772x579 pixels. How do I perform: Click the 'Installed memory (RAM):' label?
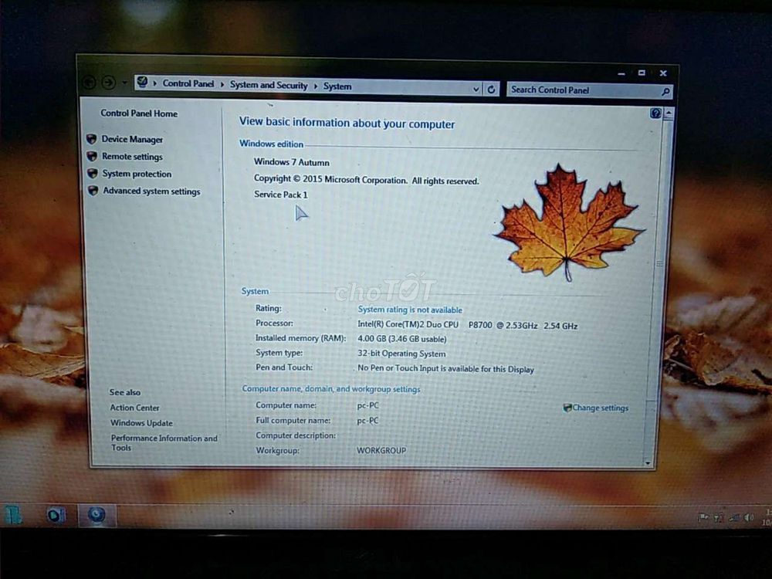[x=300, y=338]
